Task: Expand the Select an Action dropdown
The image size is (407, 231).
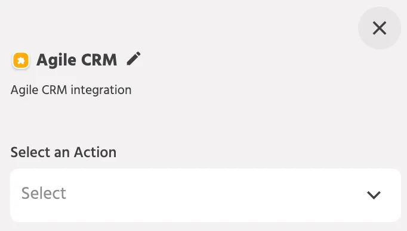Action: click(x=205, y=195)
